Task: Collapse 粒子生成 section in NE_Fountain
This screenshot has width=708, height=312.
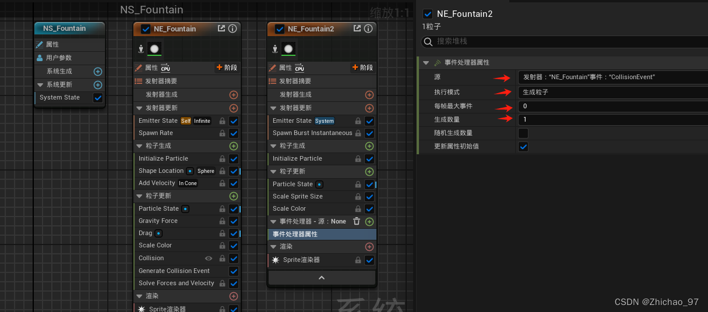Action: point(139,146)
